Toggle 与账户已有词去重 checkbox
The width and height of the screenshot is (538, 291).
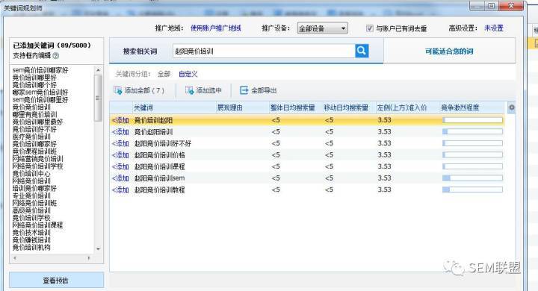(370, 28)
